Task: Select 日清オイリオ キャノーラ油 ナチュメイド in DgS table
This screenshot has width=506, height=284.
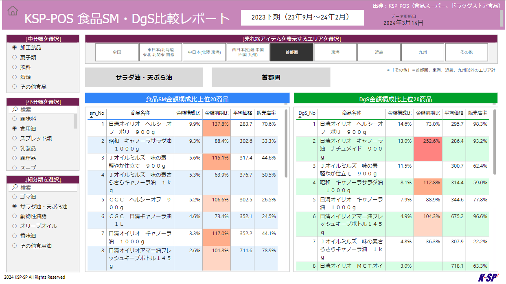Action: tap(352, 149)
